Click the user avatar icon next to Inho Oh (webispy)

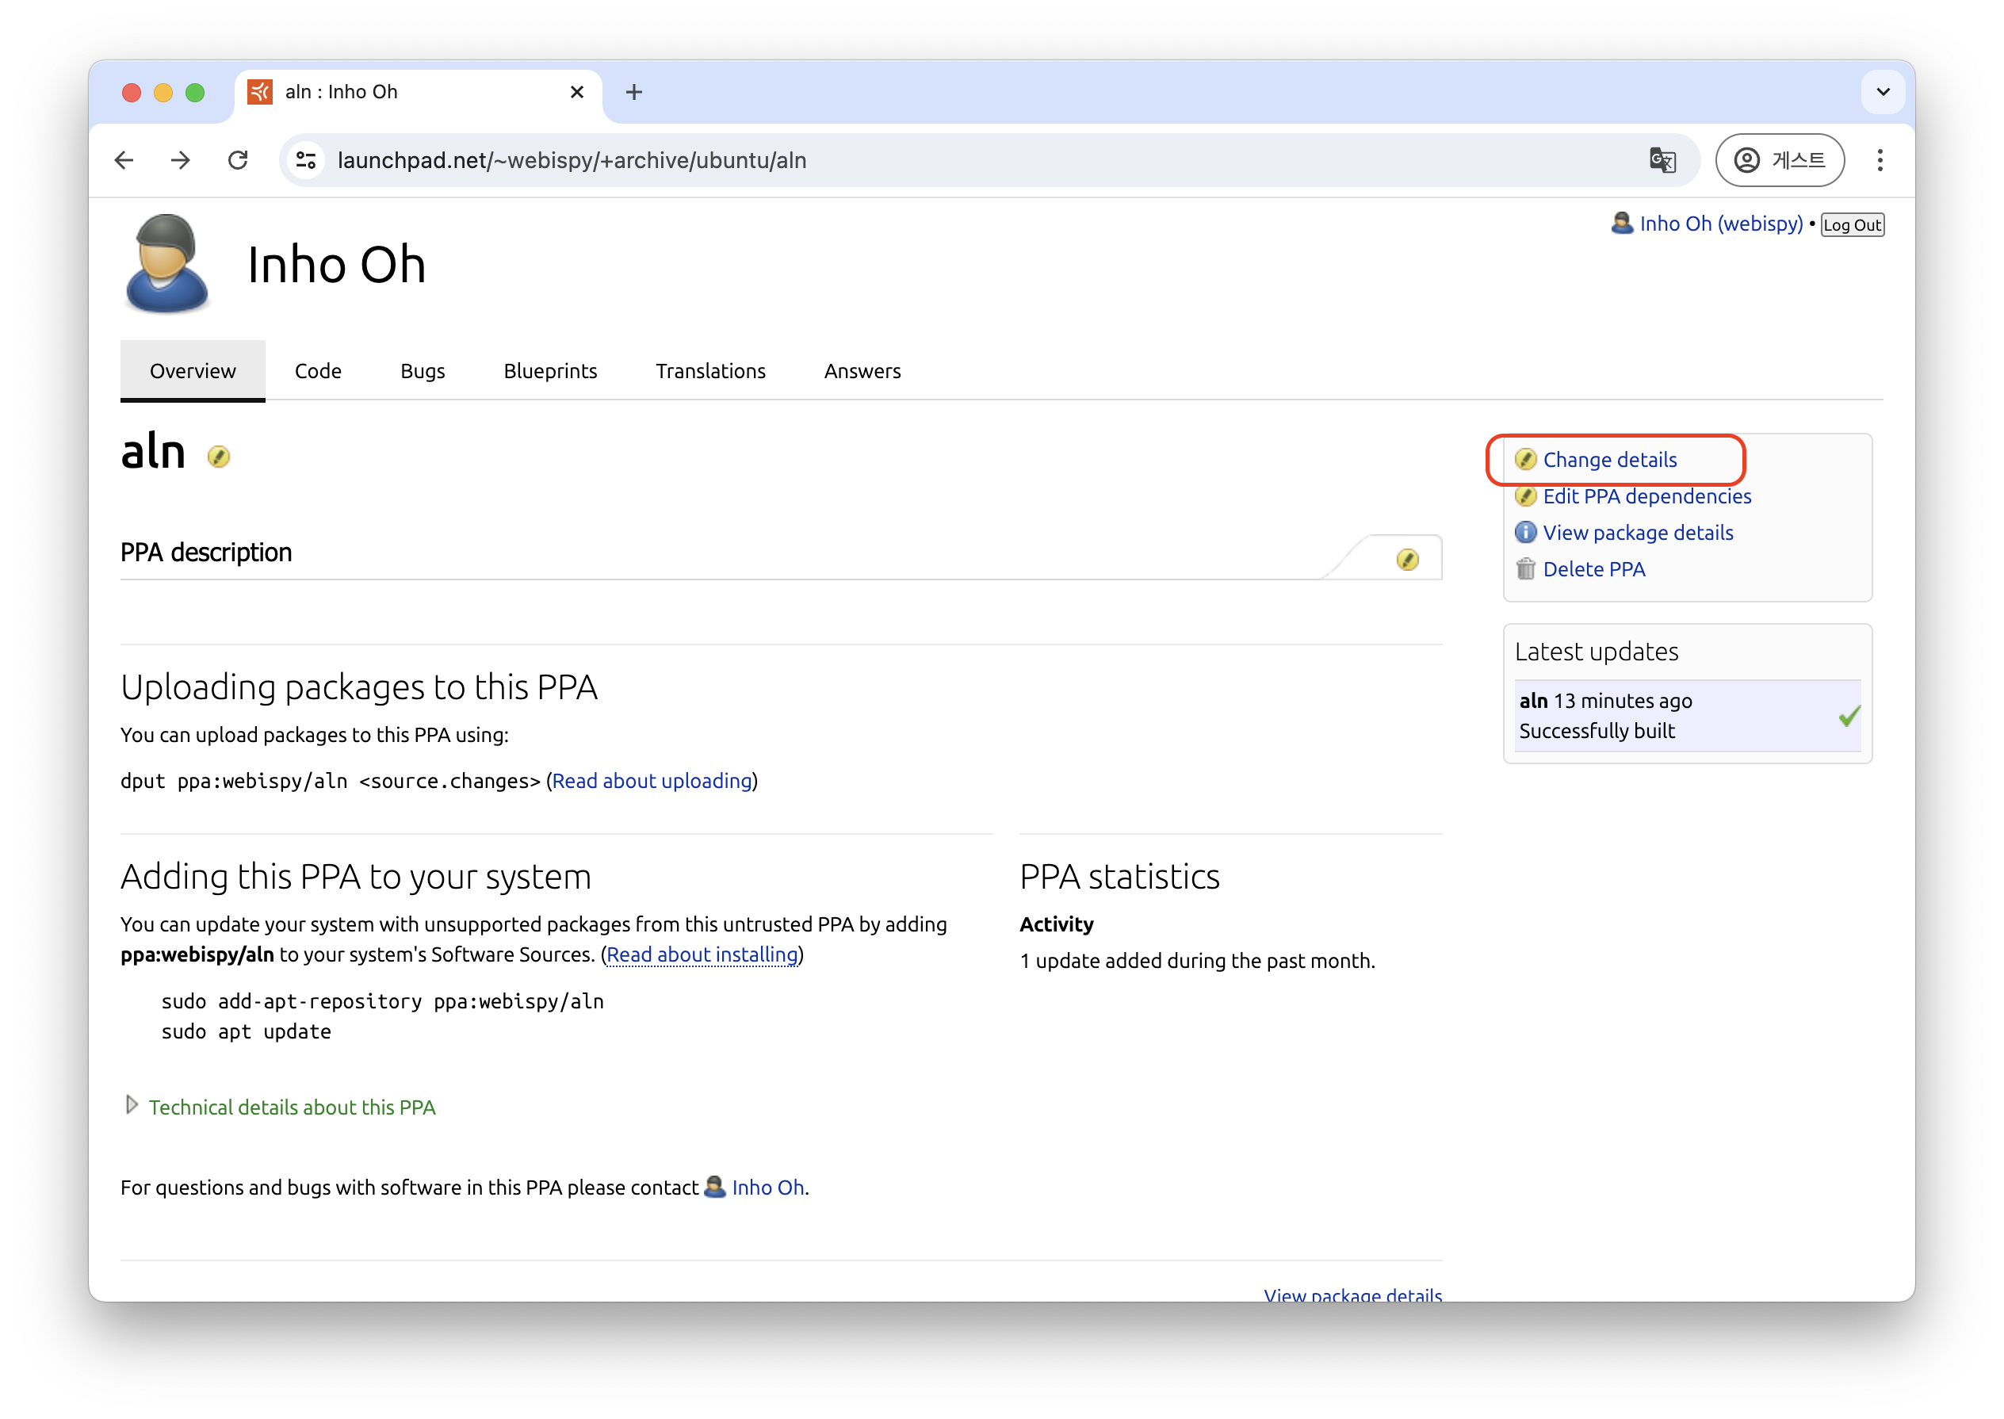coord(1621,223)
